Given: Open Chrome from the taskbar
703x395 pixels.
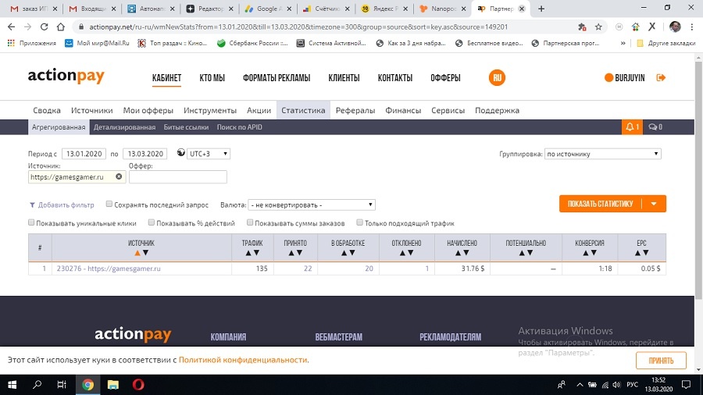Looking at the screenshot, I should 87,385.
